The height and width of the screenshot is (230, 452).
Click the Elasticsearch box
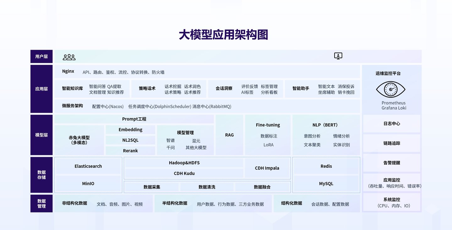tap(88, 166)
